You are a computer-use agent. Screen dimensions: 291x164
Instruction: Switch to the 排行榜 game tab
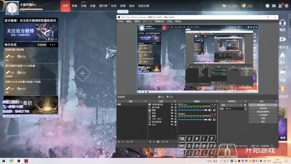point(103,6)
